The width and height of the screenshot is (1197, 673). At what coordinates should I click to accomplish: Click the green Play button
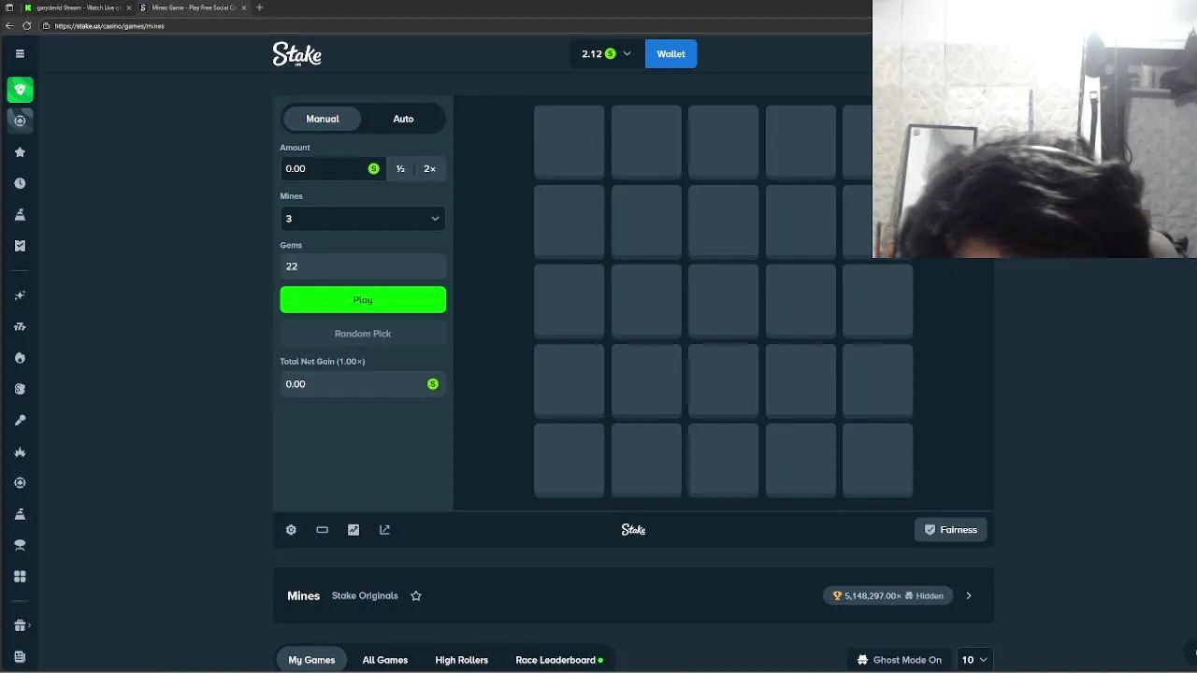click(x=363, y=300)
